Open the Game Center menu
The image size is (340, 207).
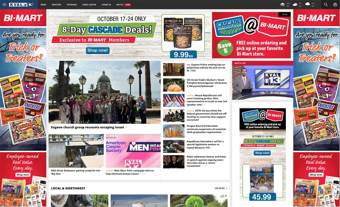(89, 5)
